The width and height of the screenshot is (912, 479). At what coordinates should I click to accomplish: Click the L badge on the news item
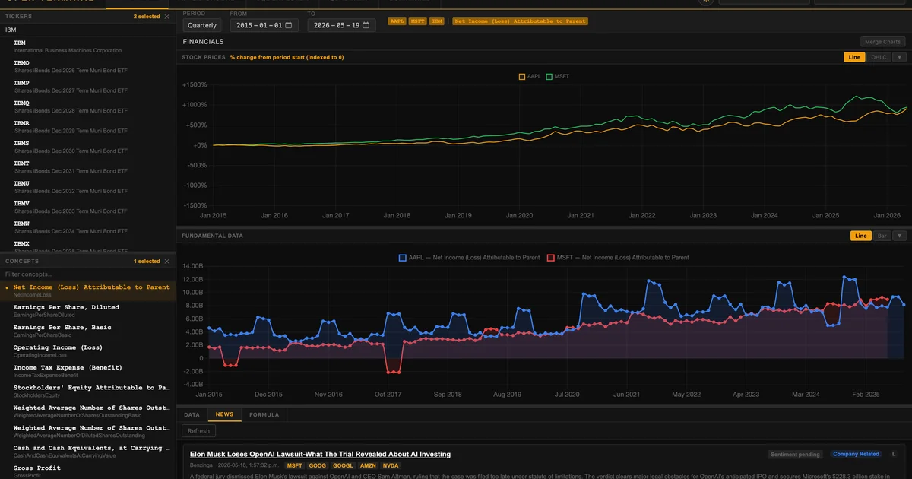[894, 454]
